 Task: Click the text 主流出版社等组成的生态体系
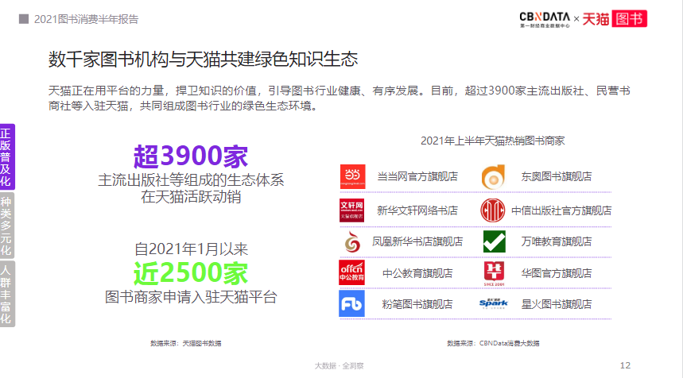coord(191,180)
